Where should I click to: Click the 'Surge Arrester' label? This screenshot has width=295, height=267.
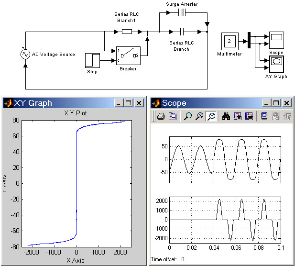point(182,4)
